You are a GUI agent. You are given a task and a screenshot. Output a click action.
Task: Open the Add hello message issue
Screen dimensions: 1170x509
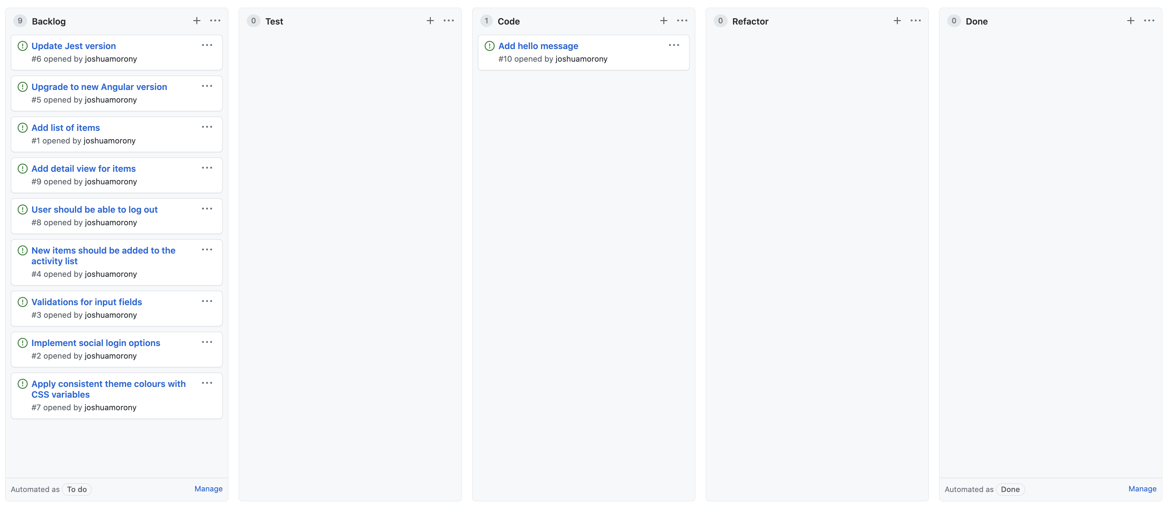538,46
